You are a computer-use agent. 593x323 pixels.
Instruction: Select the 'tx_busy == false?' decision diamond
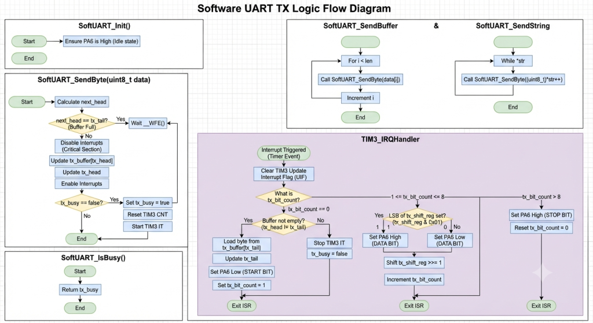click(x=82, y=203)
